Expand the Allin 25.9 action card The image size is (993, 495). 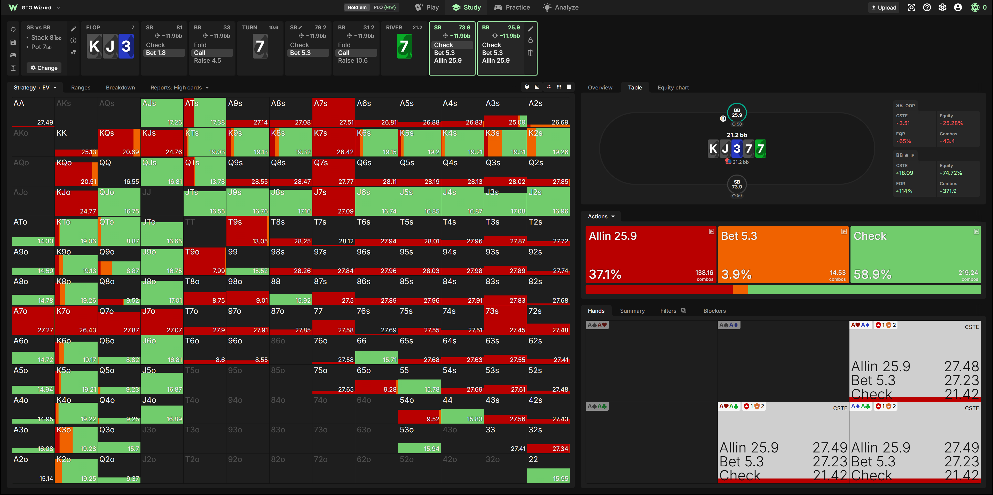(x=712, y=231)
